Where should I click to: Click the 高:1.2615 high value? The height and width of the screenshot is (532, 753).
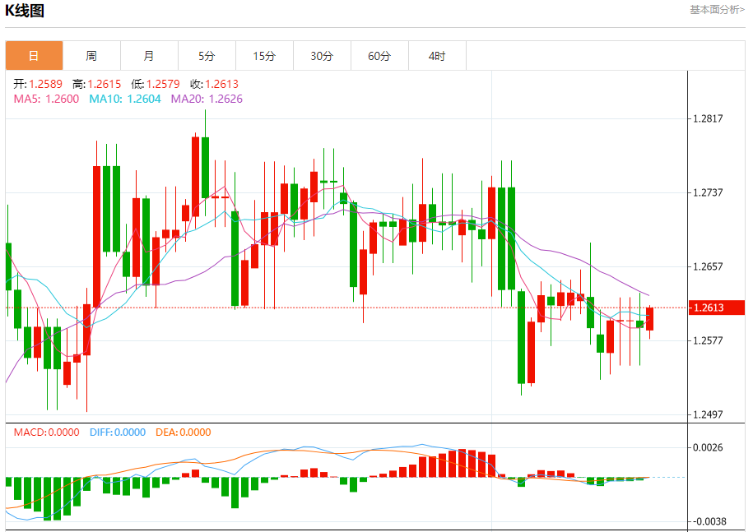tap(96, 84)
